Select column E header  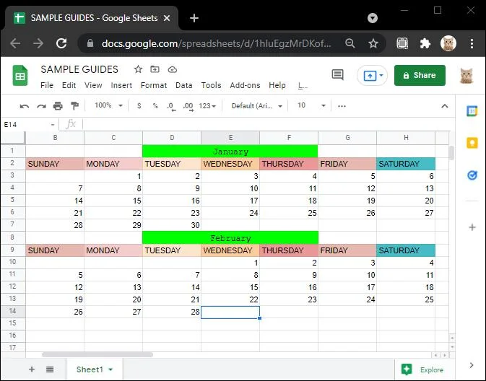coord(230,138)
